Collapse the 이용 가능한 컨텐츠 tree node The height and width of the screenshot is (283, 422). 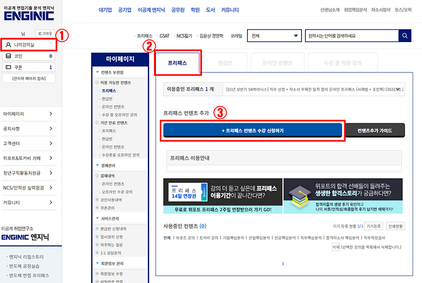tap(97, 83)
